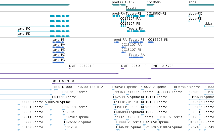This screenshot has width=214, height=131.
Task: Select feature 412304
Action: [64, 115]
